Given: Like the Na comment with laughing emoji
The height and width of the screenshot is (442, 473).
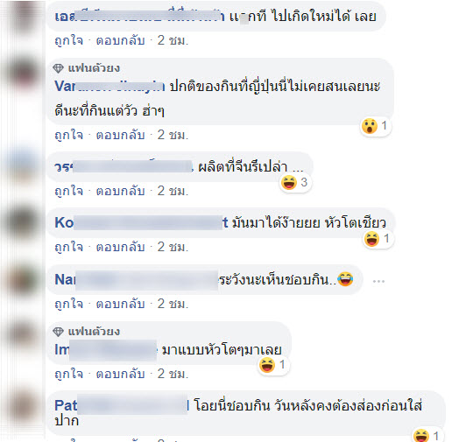Looking at the screenshot, I should 69,304.
